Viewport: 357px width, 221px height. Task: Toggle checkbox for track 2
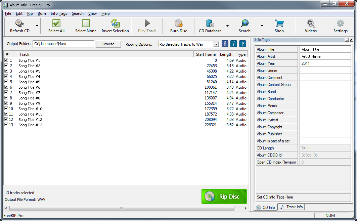coord(6,65)
